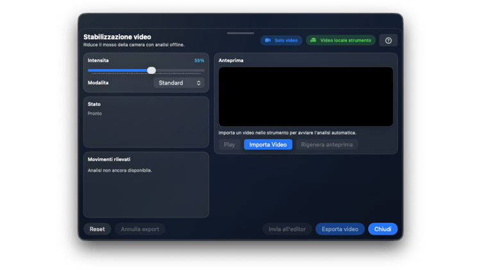
Task: Click the Play button
Action: (x=229, y=144)
